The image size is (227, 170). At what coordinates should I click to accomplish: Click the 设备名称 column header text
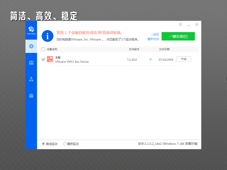click(52, 49)
